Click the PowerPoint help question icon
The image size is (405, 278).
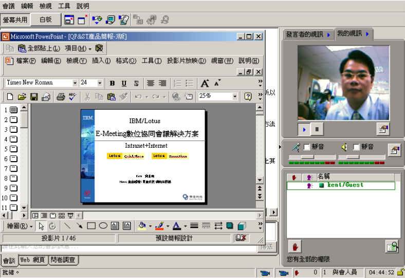coord(248,96)
